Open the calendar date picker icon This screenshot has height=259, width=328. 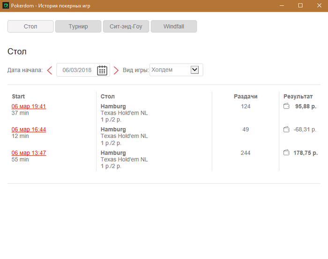[x=102, y=70]
